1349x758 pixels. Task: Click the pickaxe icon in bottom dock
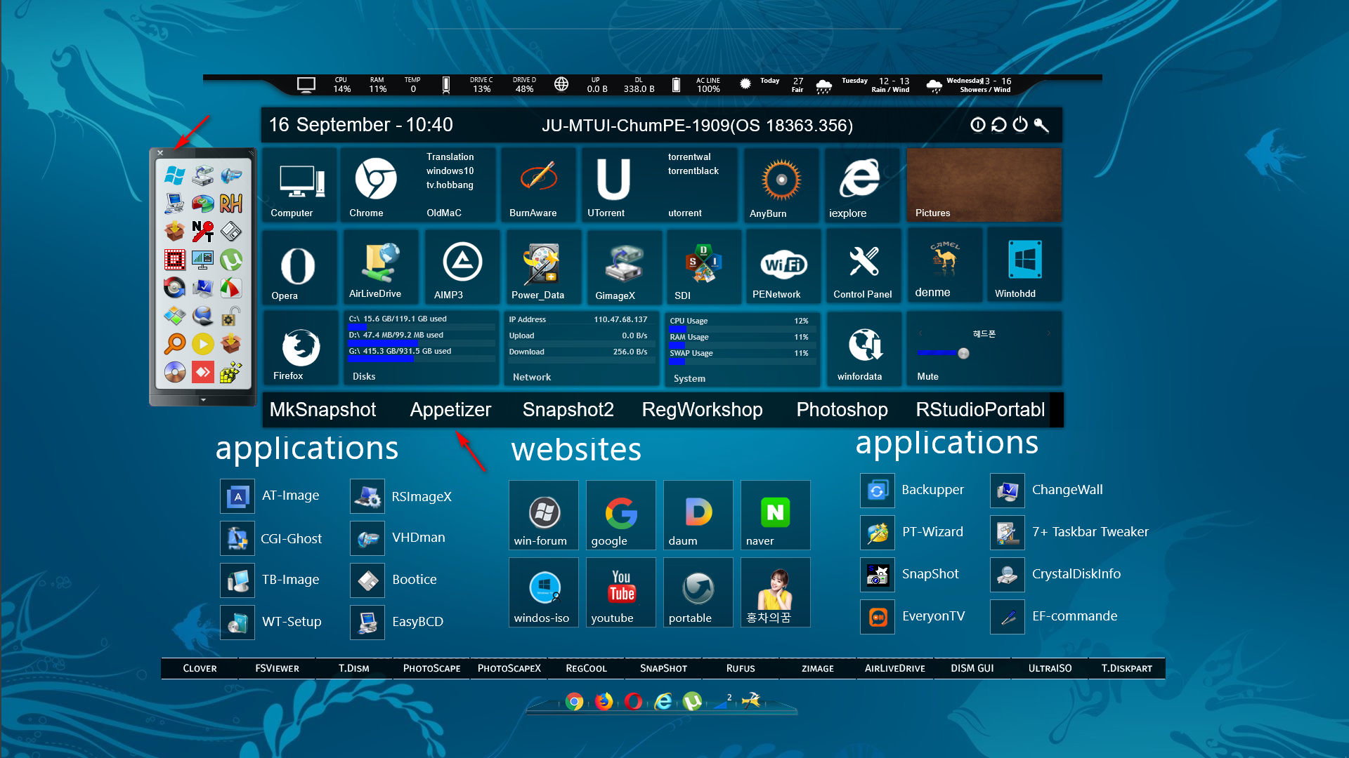tap(751, 700)
